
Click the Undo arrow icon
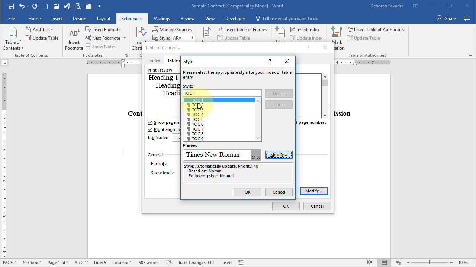(22, 6)
